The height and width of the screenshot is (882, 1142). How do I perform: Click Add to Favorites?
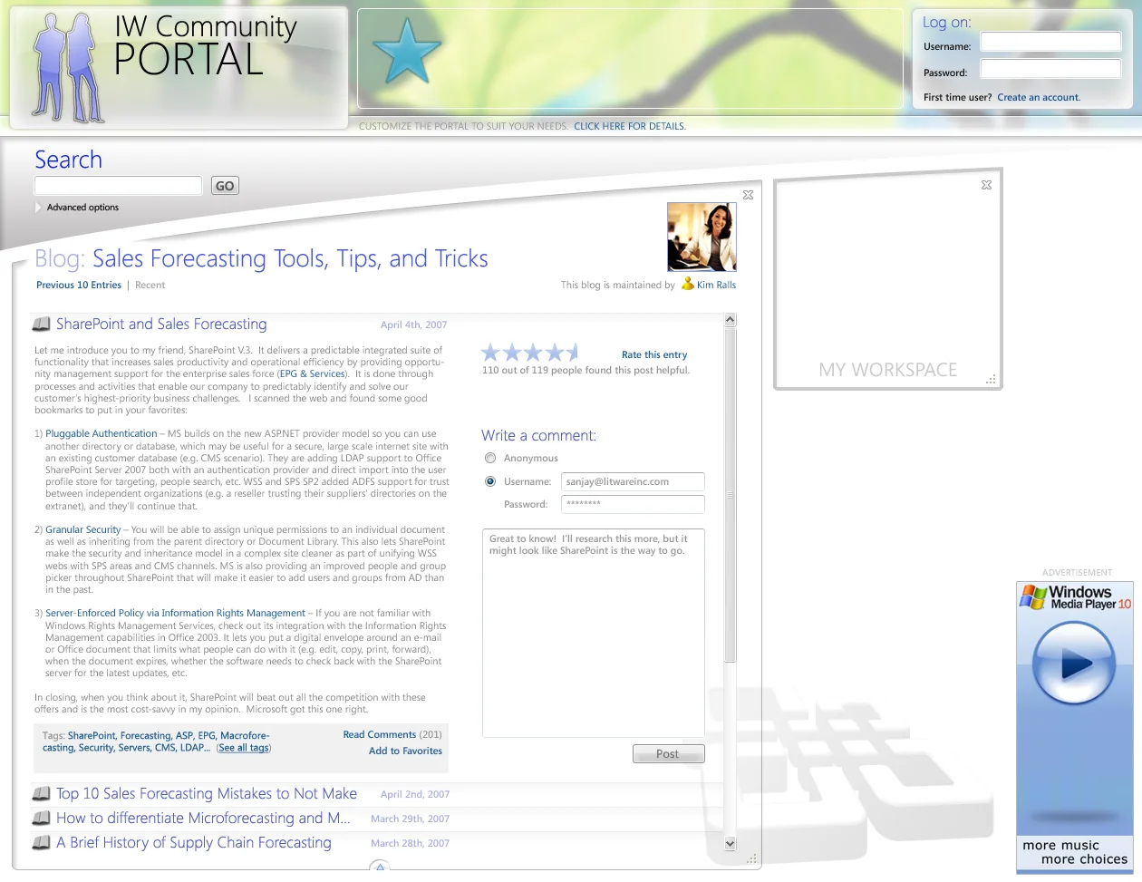(x=405, y=751)
